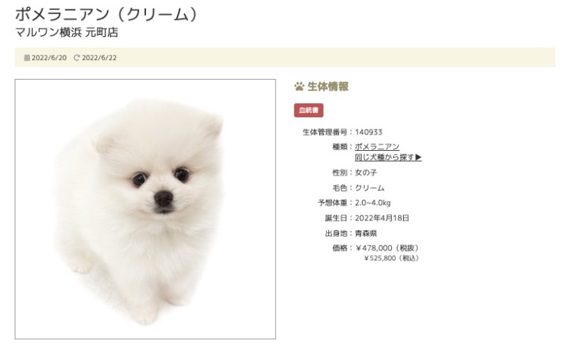577x345 pixels.
Task: Click the birthplace value 青森県
Action: (x=365, y=233)
